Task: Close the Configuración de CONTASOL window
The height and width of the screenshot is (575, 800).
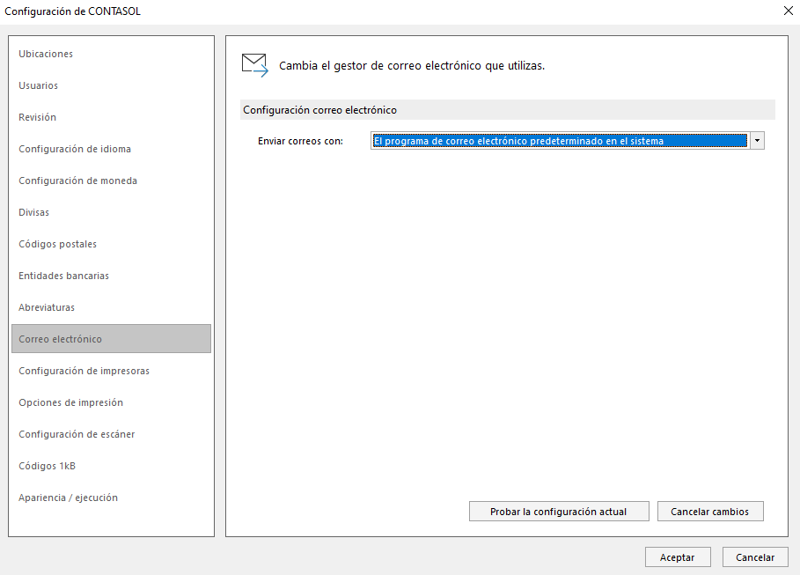Action: click(x=789, y=11)
